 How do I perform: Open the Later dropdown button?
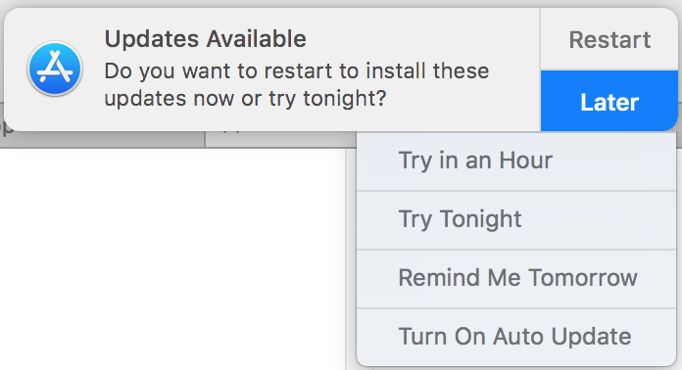(609, 101)
